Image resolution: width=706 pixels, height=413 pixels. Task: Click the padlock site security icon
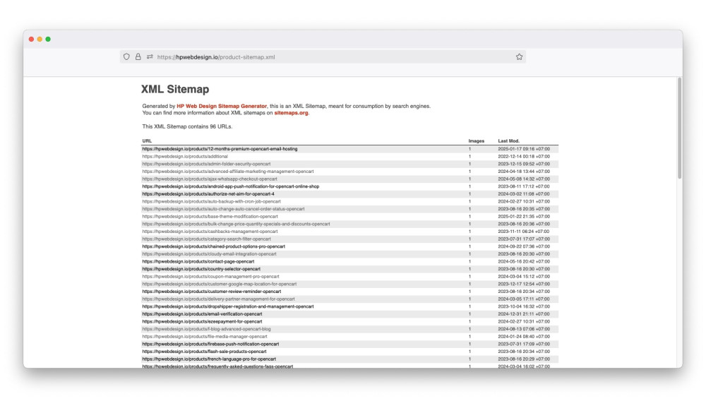click(138, 56)
